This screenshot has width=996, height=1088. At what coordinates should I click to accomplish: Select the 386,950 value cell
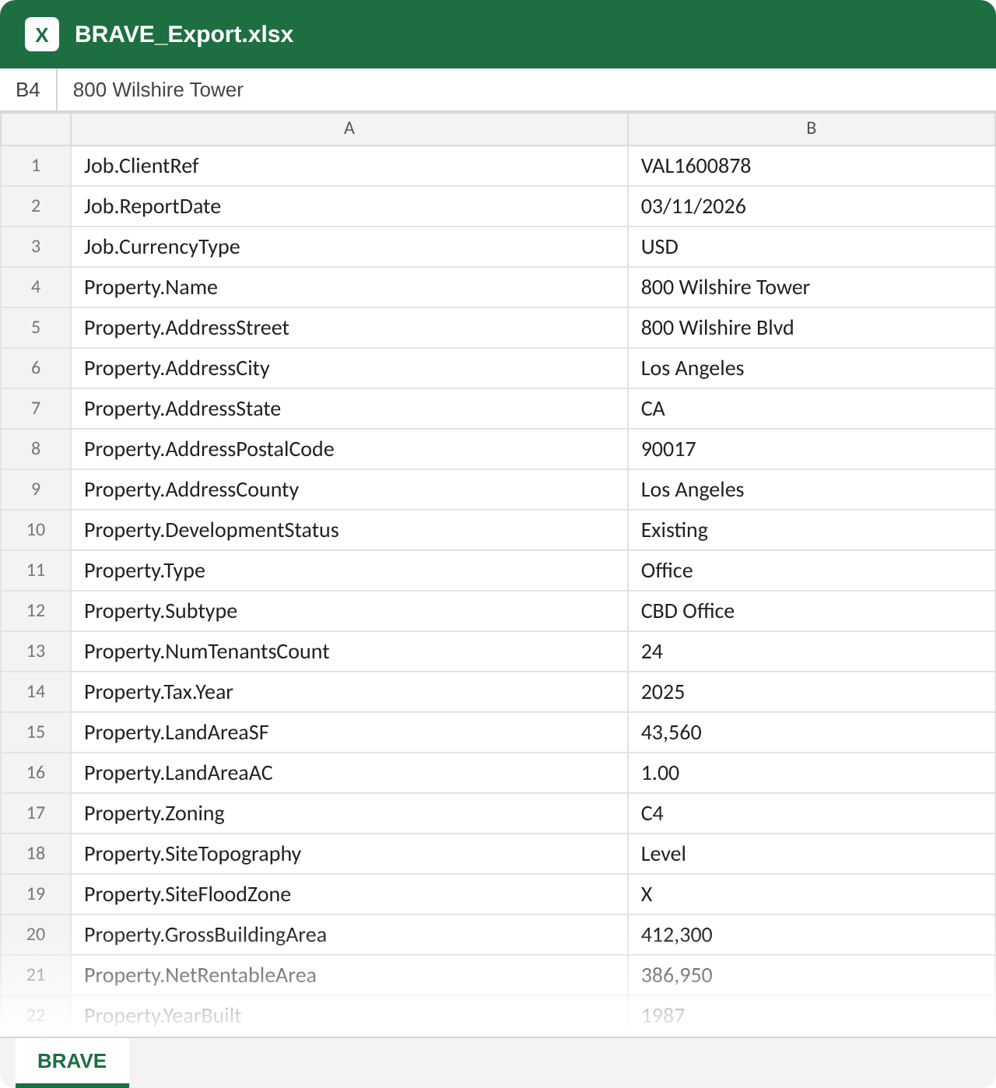(812, 975)
